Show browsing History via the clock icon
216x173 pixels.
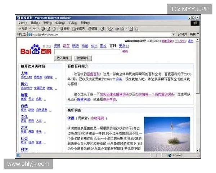pos(102,29)
